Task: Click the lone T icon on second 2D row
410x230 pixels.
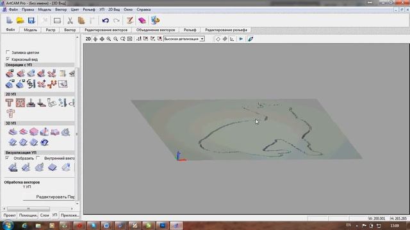Action: point(10,114)
